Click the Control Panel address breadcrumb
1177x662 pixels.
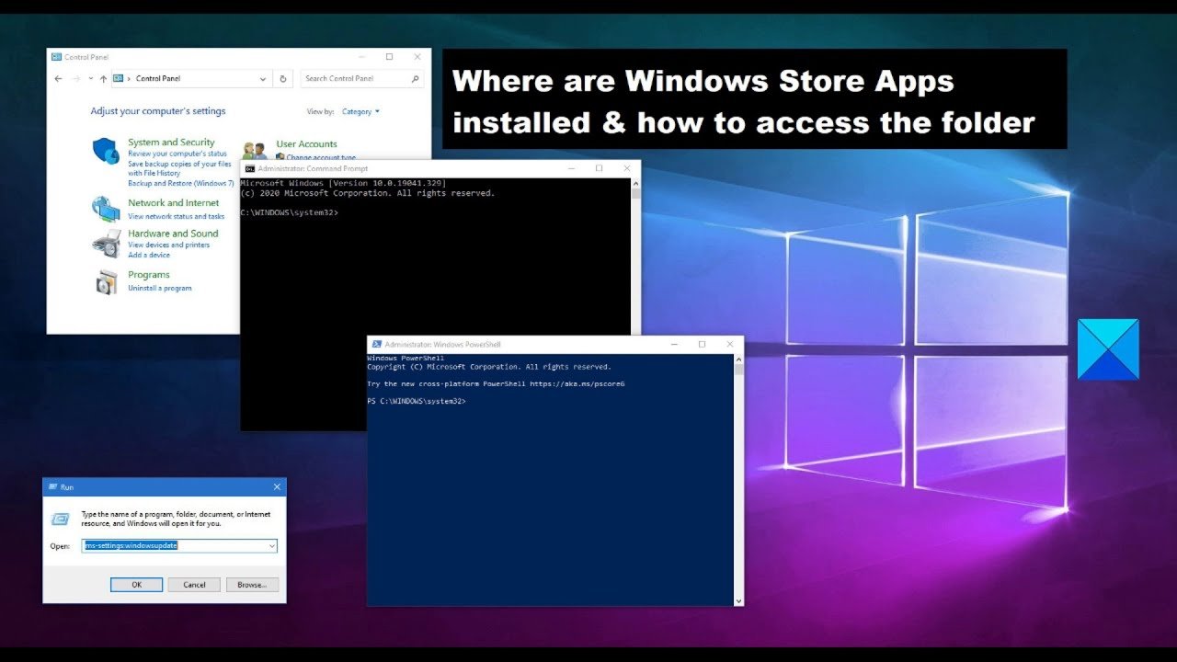[158, 79]
